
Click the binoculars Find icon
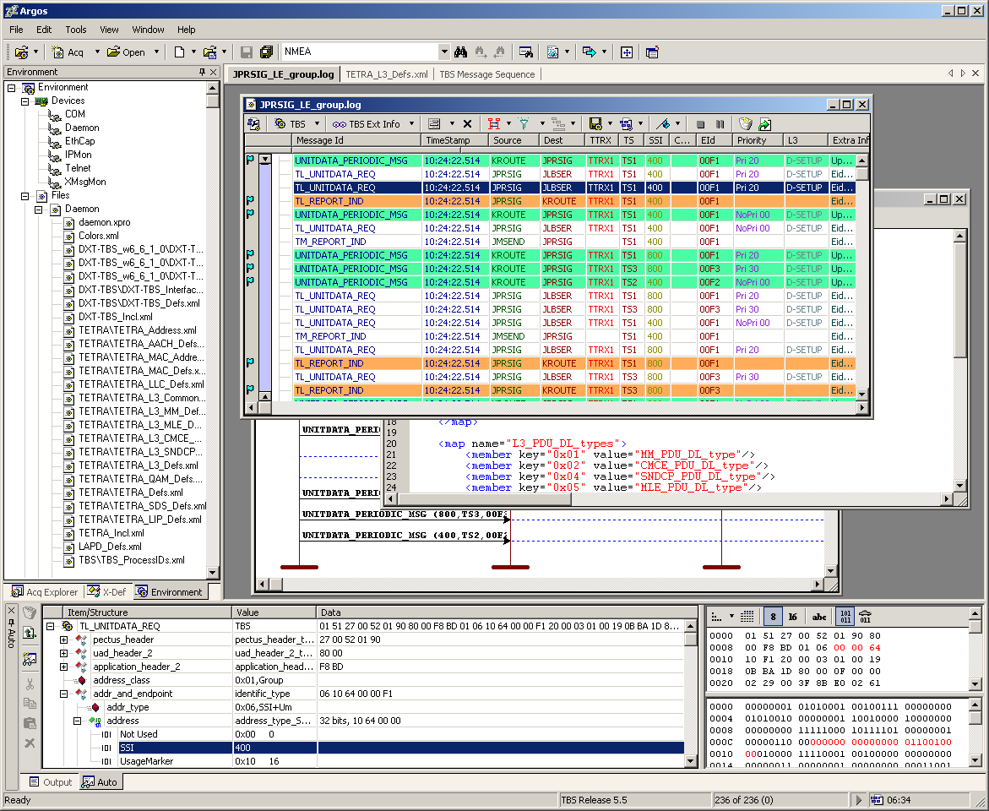pyautogui.click(x=460, y=52)
